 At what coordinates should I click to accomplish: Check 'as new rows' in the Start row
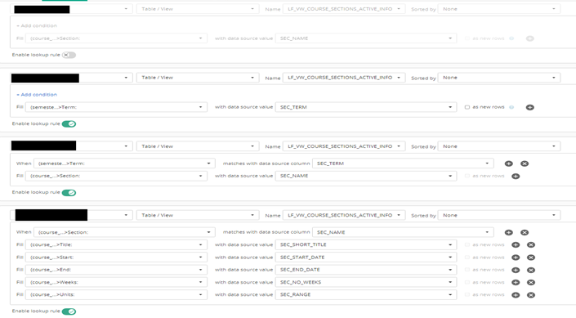pyautogui.click(x=467, y=258)
